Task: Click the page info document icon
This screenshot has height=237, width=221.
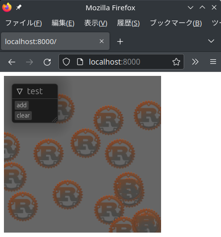Action: pos(80,62)
